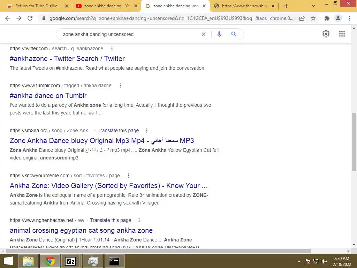
Task: Click the horizontal scrollbar thumb
Action: (x=158, y=251)
